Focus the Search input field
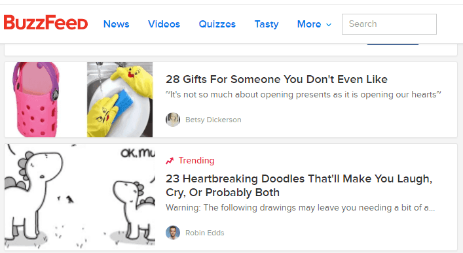 click(x=389, y=24)
